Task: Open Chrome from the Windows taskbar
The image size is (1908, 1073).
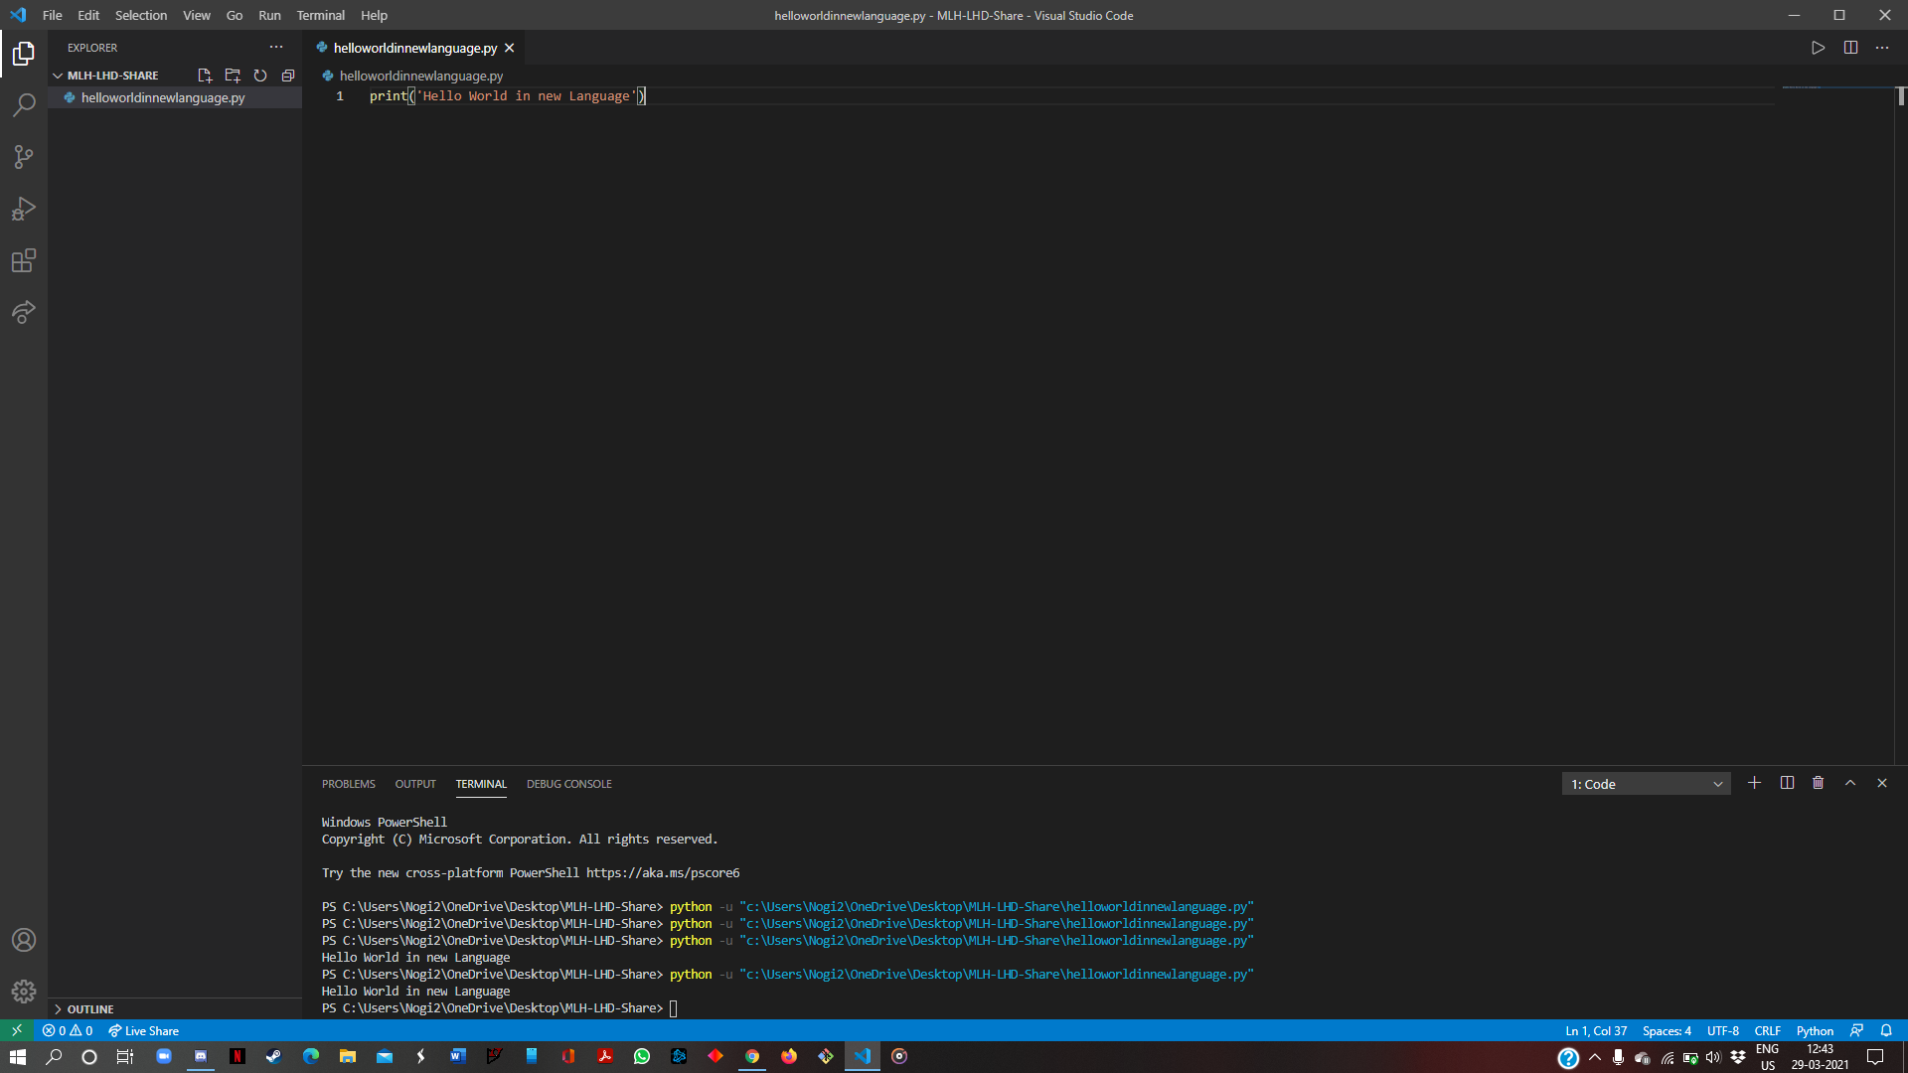Action: pos(752,1056)
